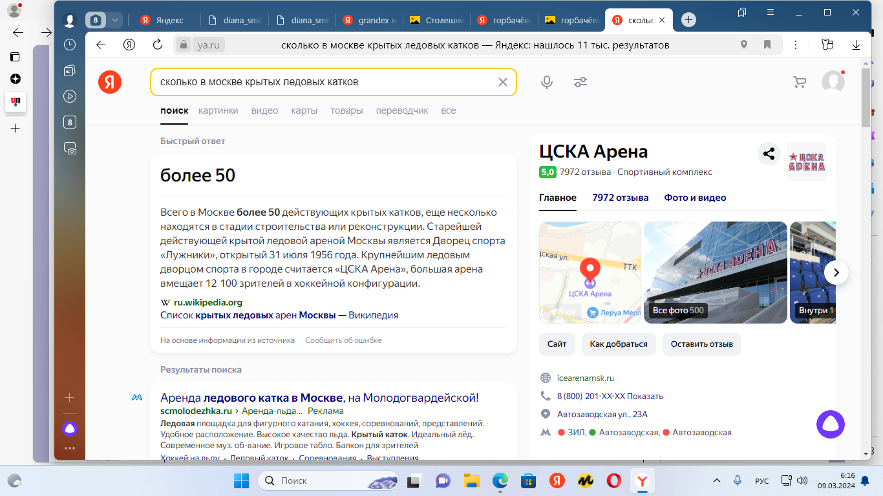Open the ru.wikipedia.org source link
The height and width of the screenshot is (496, 883).
(208, 302)
